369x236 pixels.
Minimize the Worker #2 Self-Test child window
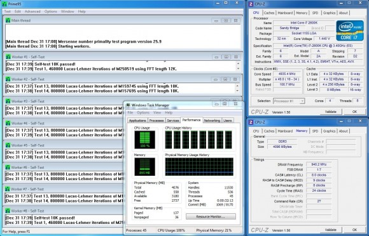point(216,79)
